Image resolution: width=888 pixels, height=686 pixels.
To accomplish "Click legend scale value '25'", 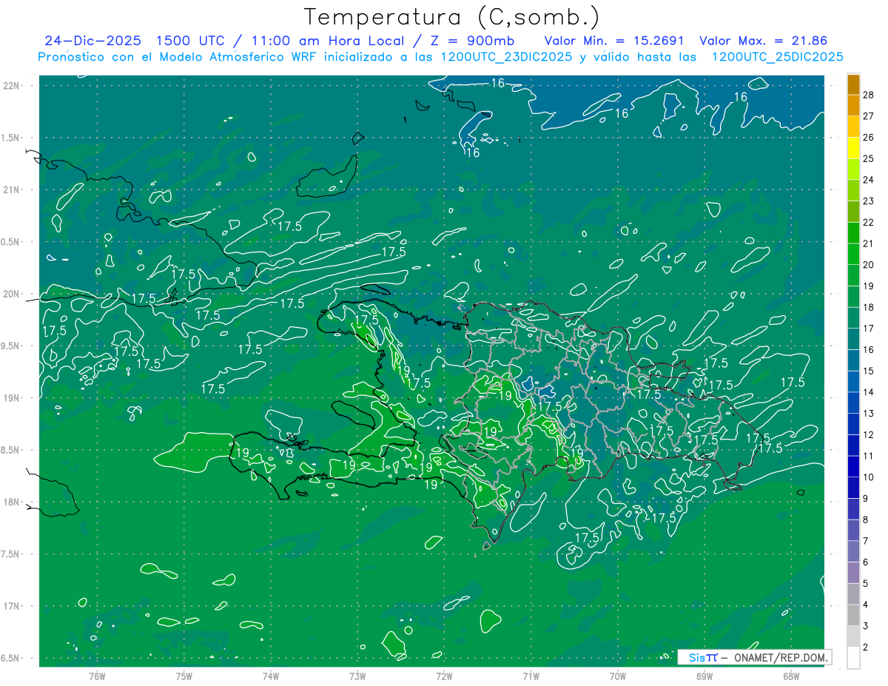I will [x=869, y=158].
